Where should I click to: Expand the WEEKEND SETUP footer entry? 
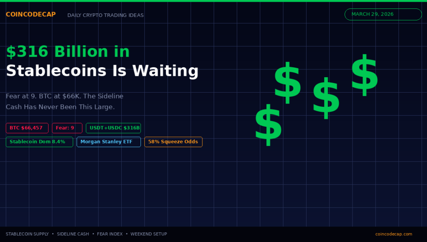[x=148, y=234]
